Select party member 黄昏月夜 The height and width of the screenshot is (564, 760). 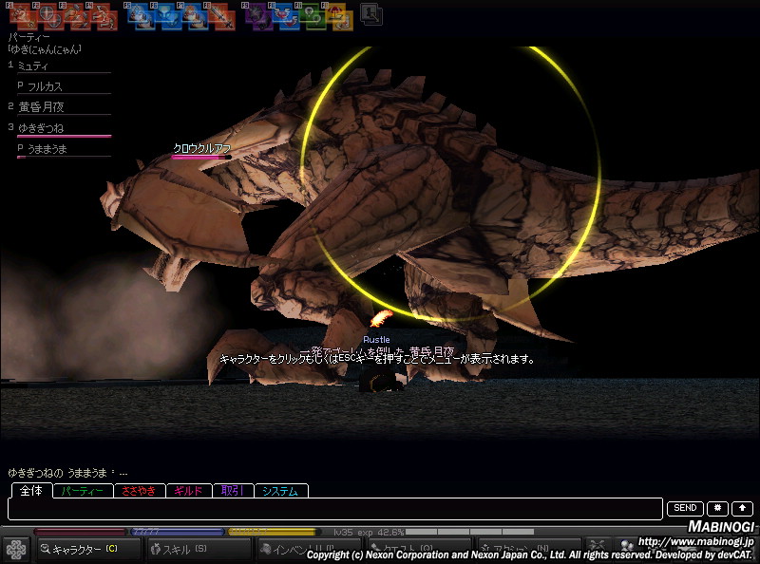[x=41, y=107]
